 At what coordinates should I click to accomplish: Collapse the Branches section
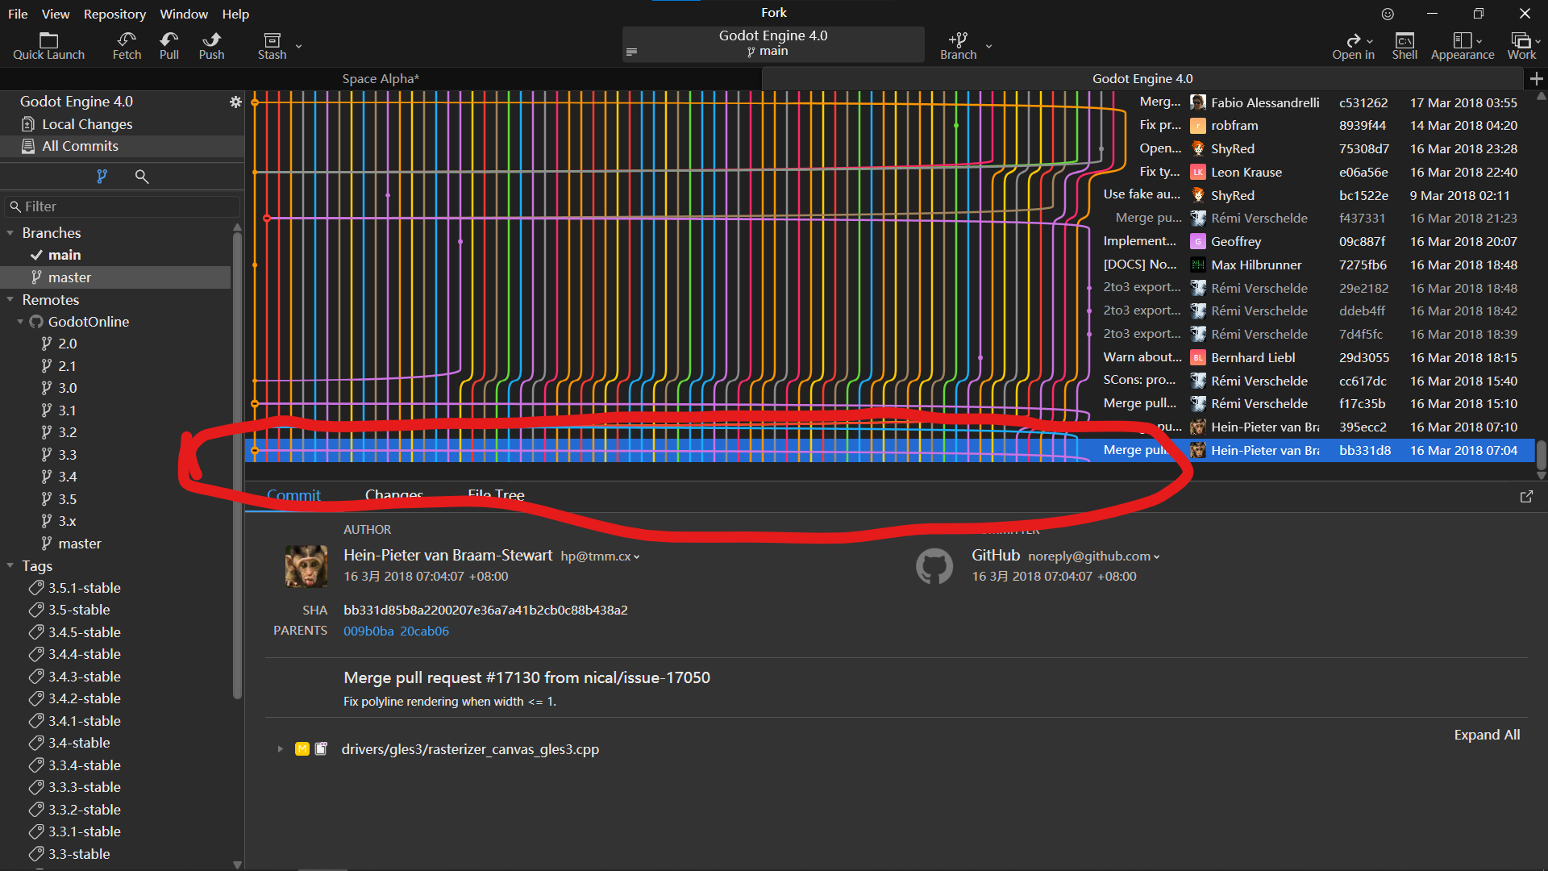(x=10, y=233)
